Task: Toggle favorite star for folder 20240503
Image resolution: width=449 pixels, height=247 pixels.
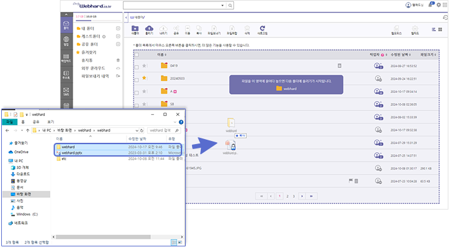Action: [x=144, y=78]
